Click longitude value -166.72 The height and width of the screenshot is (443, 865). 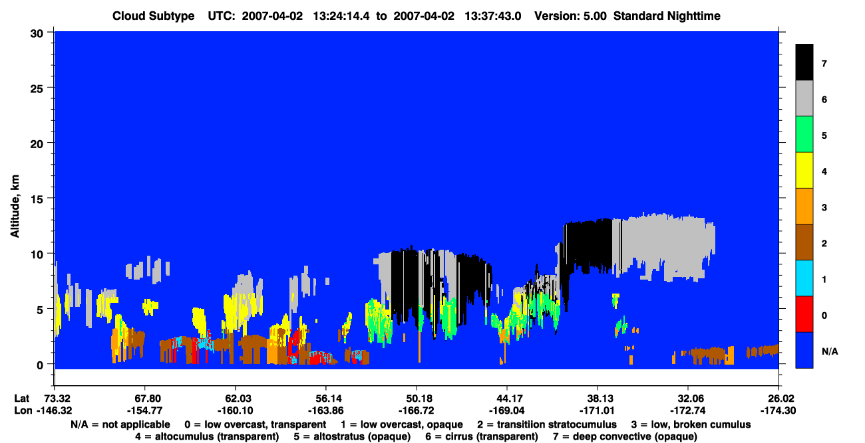[x=416, y=410]
